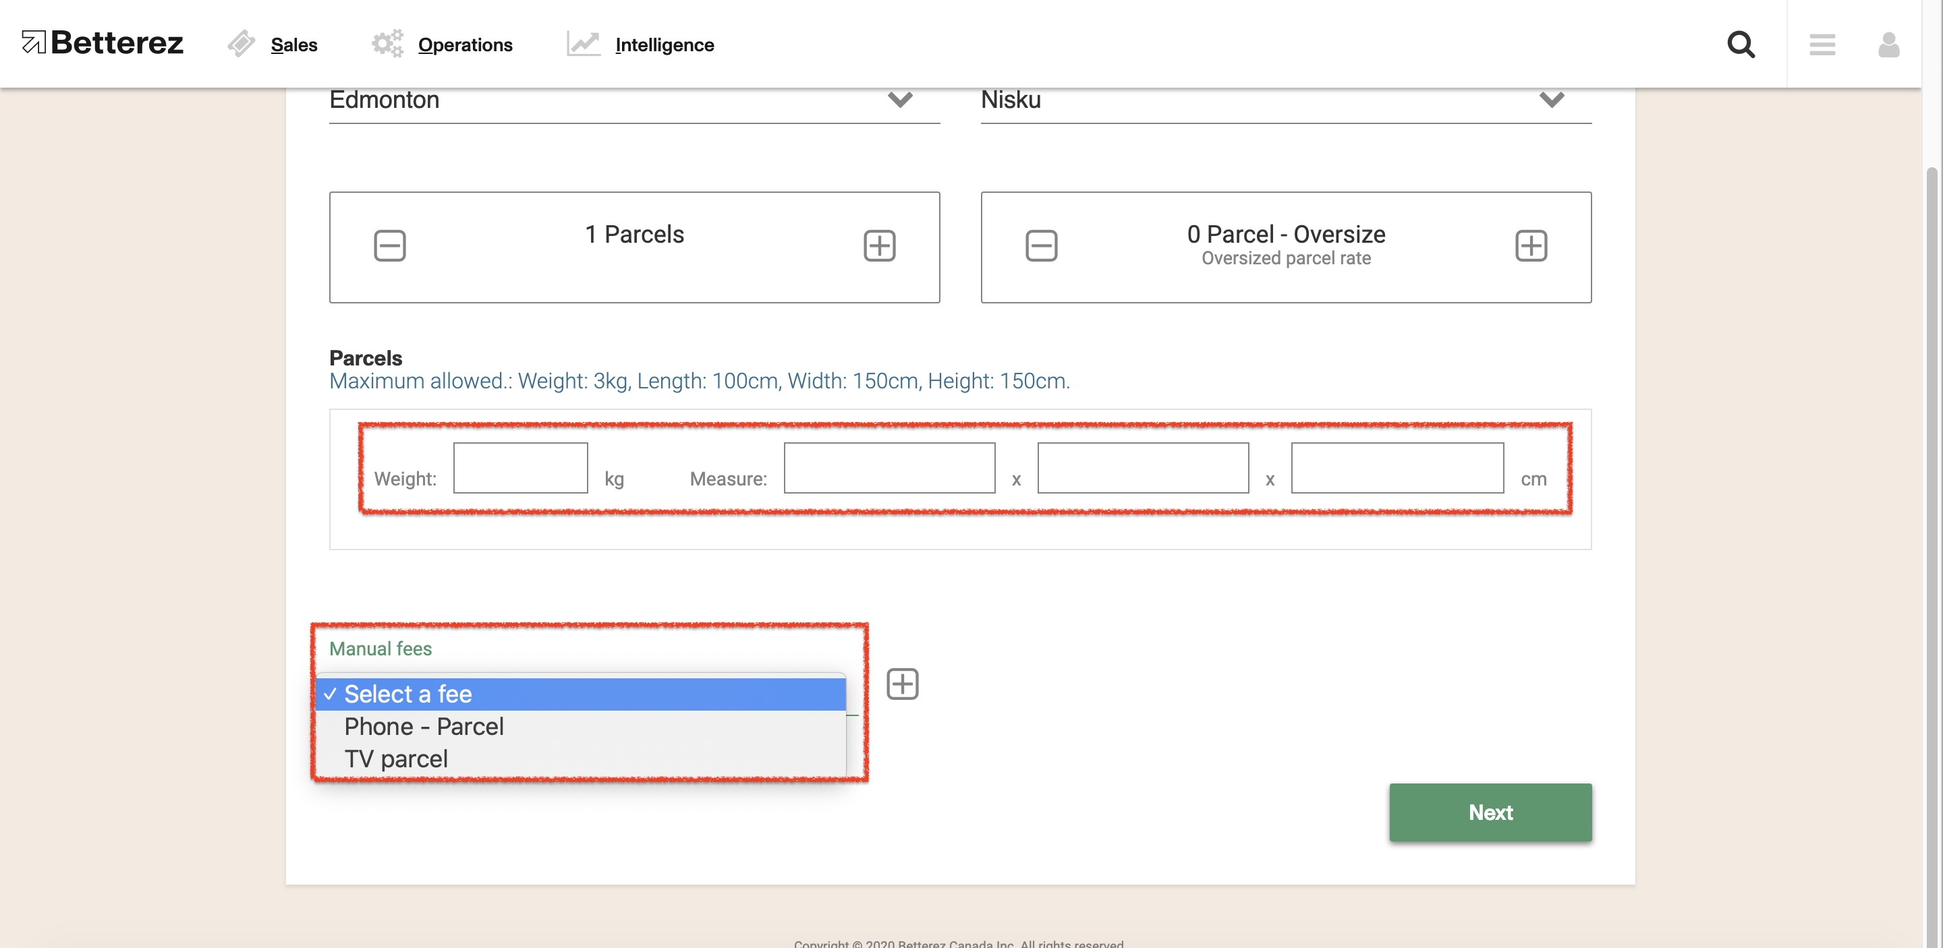1943x948 pixels.
Task: Click the add Manual fee icon
Action: pyautogui.click(x=902, y=683)
